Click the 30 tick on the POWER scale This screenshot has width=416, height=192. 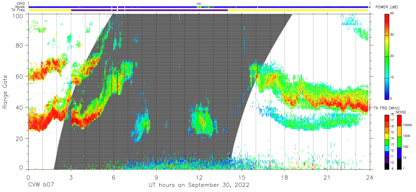pos(392,35)
